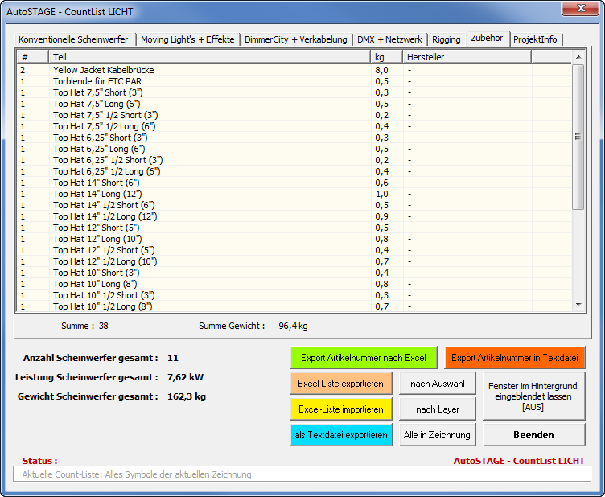Switch to the Rigging tab

pos(446,39)
